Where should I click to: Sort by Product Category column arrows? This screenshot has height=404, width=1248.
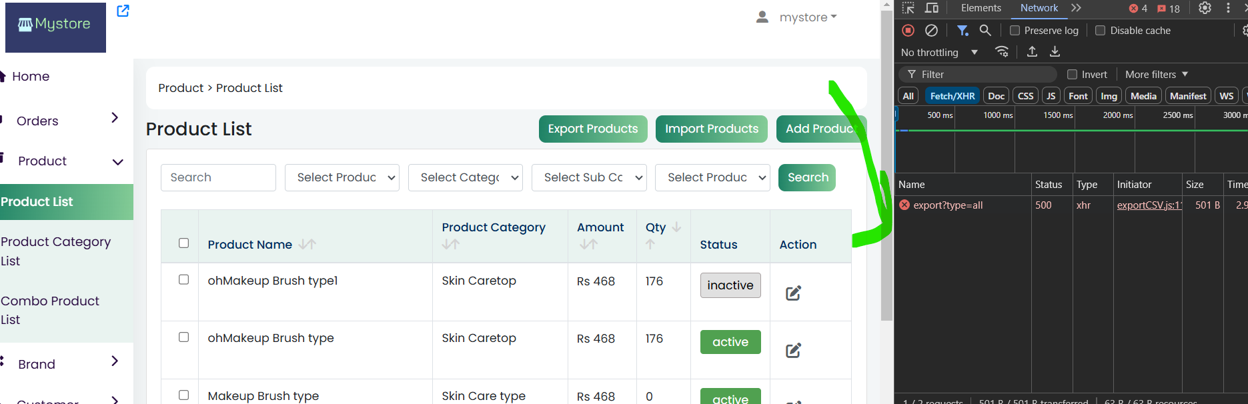(x=451, y=245)
